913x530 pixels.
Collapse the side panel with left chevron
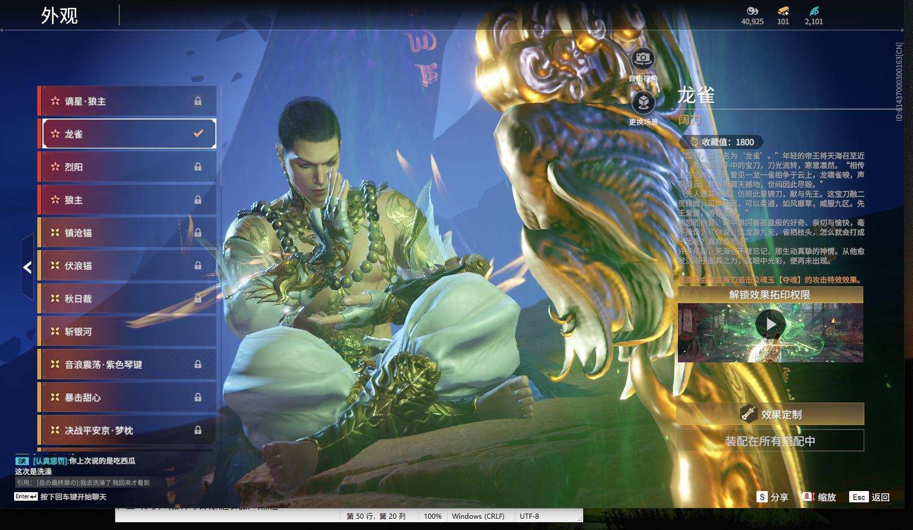point(27,268)
